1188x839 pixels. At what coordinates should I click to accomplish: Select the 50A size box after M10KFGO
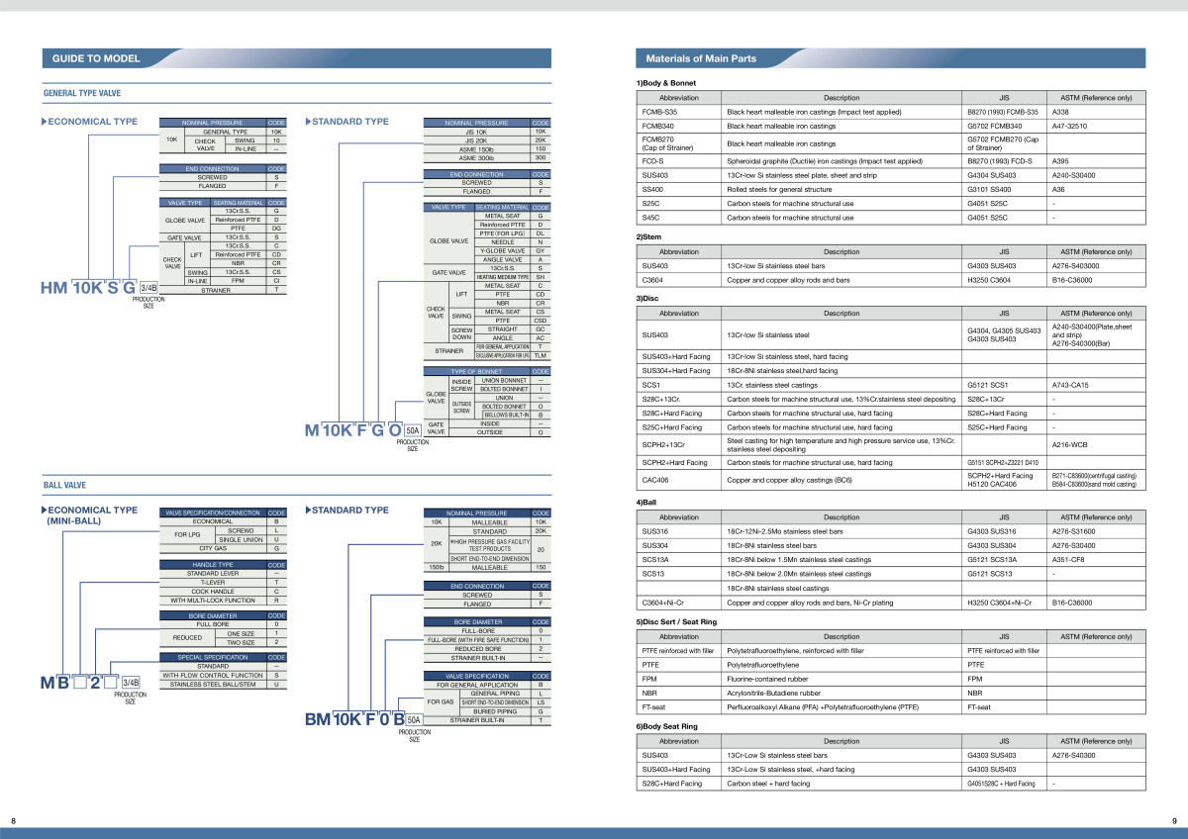coord(412,430)
